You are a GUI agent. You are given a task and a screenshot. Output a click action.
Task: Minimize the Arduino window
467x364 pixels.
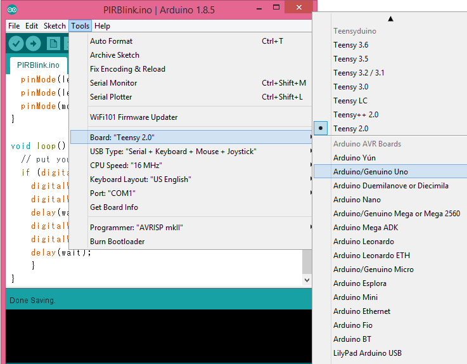pos(259,8)
